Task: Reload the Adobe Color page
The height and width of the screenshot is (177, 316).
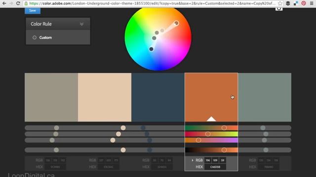Action: point(18,3)
